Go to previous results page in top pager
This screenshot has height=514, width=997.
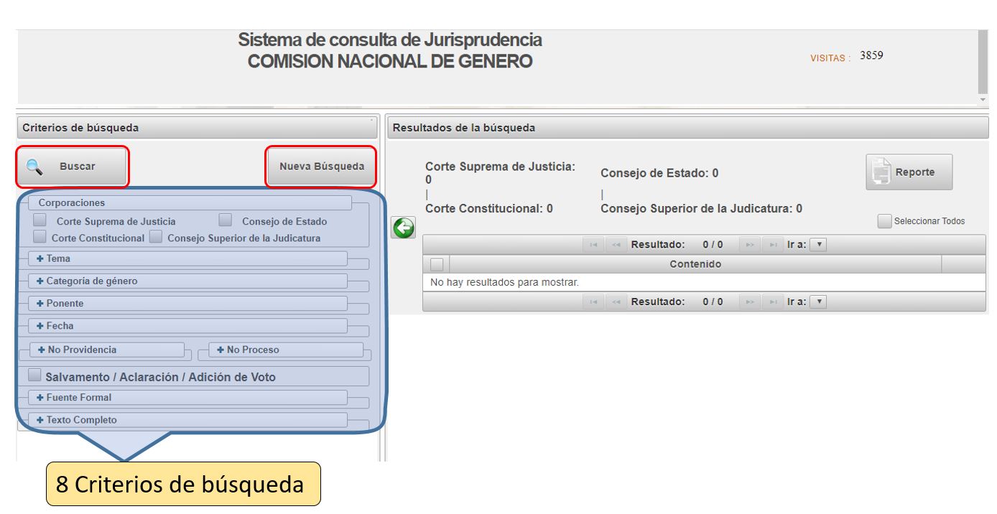pyautogui.click(x=616, y=245)
